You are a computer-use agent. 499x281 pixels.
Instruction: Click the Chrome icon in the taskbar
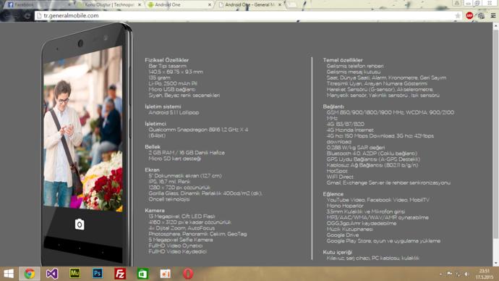29,274
